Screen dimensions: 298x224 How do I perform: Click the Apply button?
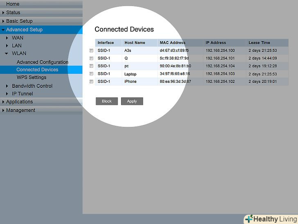point(132,101)
